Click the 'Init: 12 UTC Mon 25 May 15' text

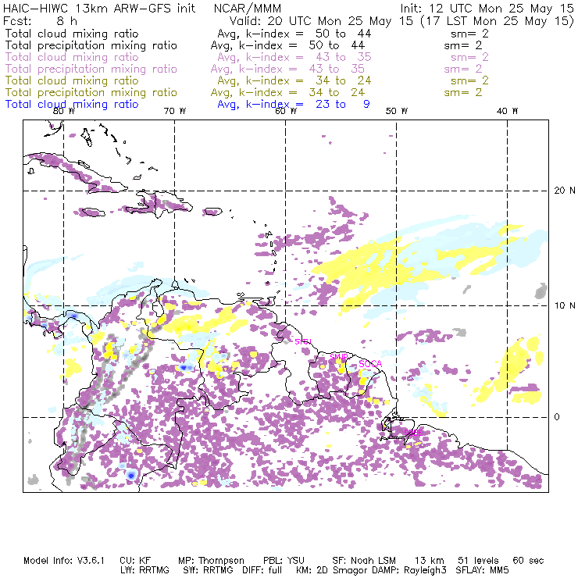click(487, 9)
